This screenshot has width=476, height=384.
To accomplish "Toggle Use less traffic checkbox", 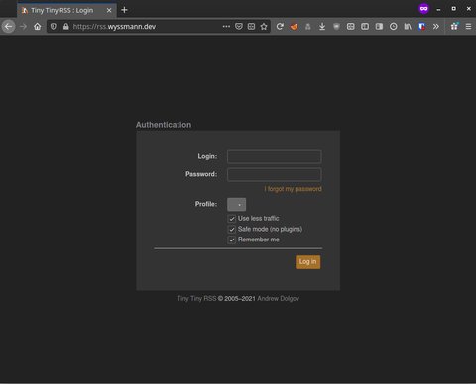I will [232, 219].
